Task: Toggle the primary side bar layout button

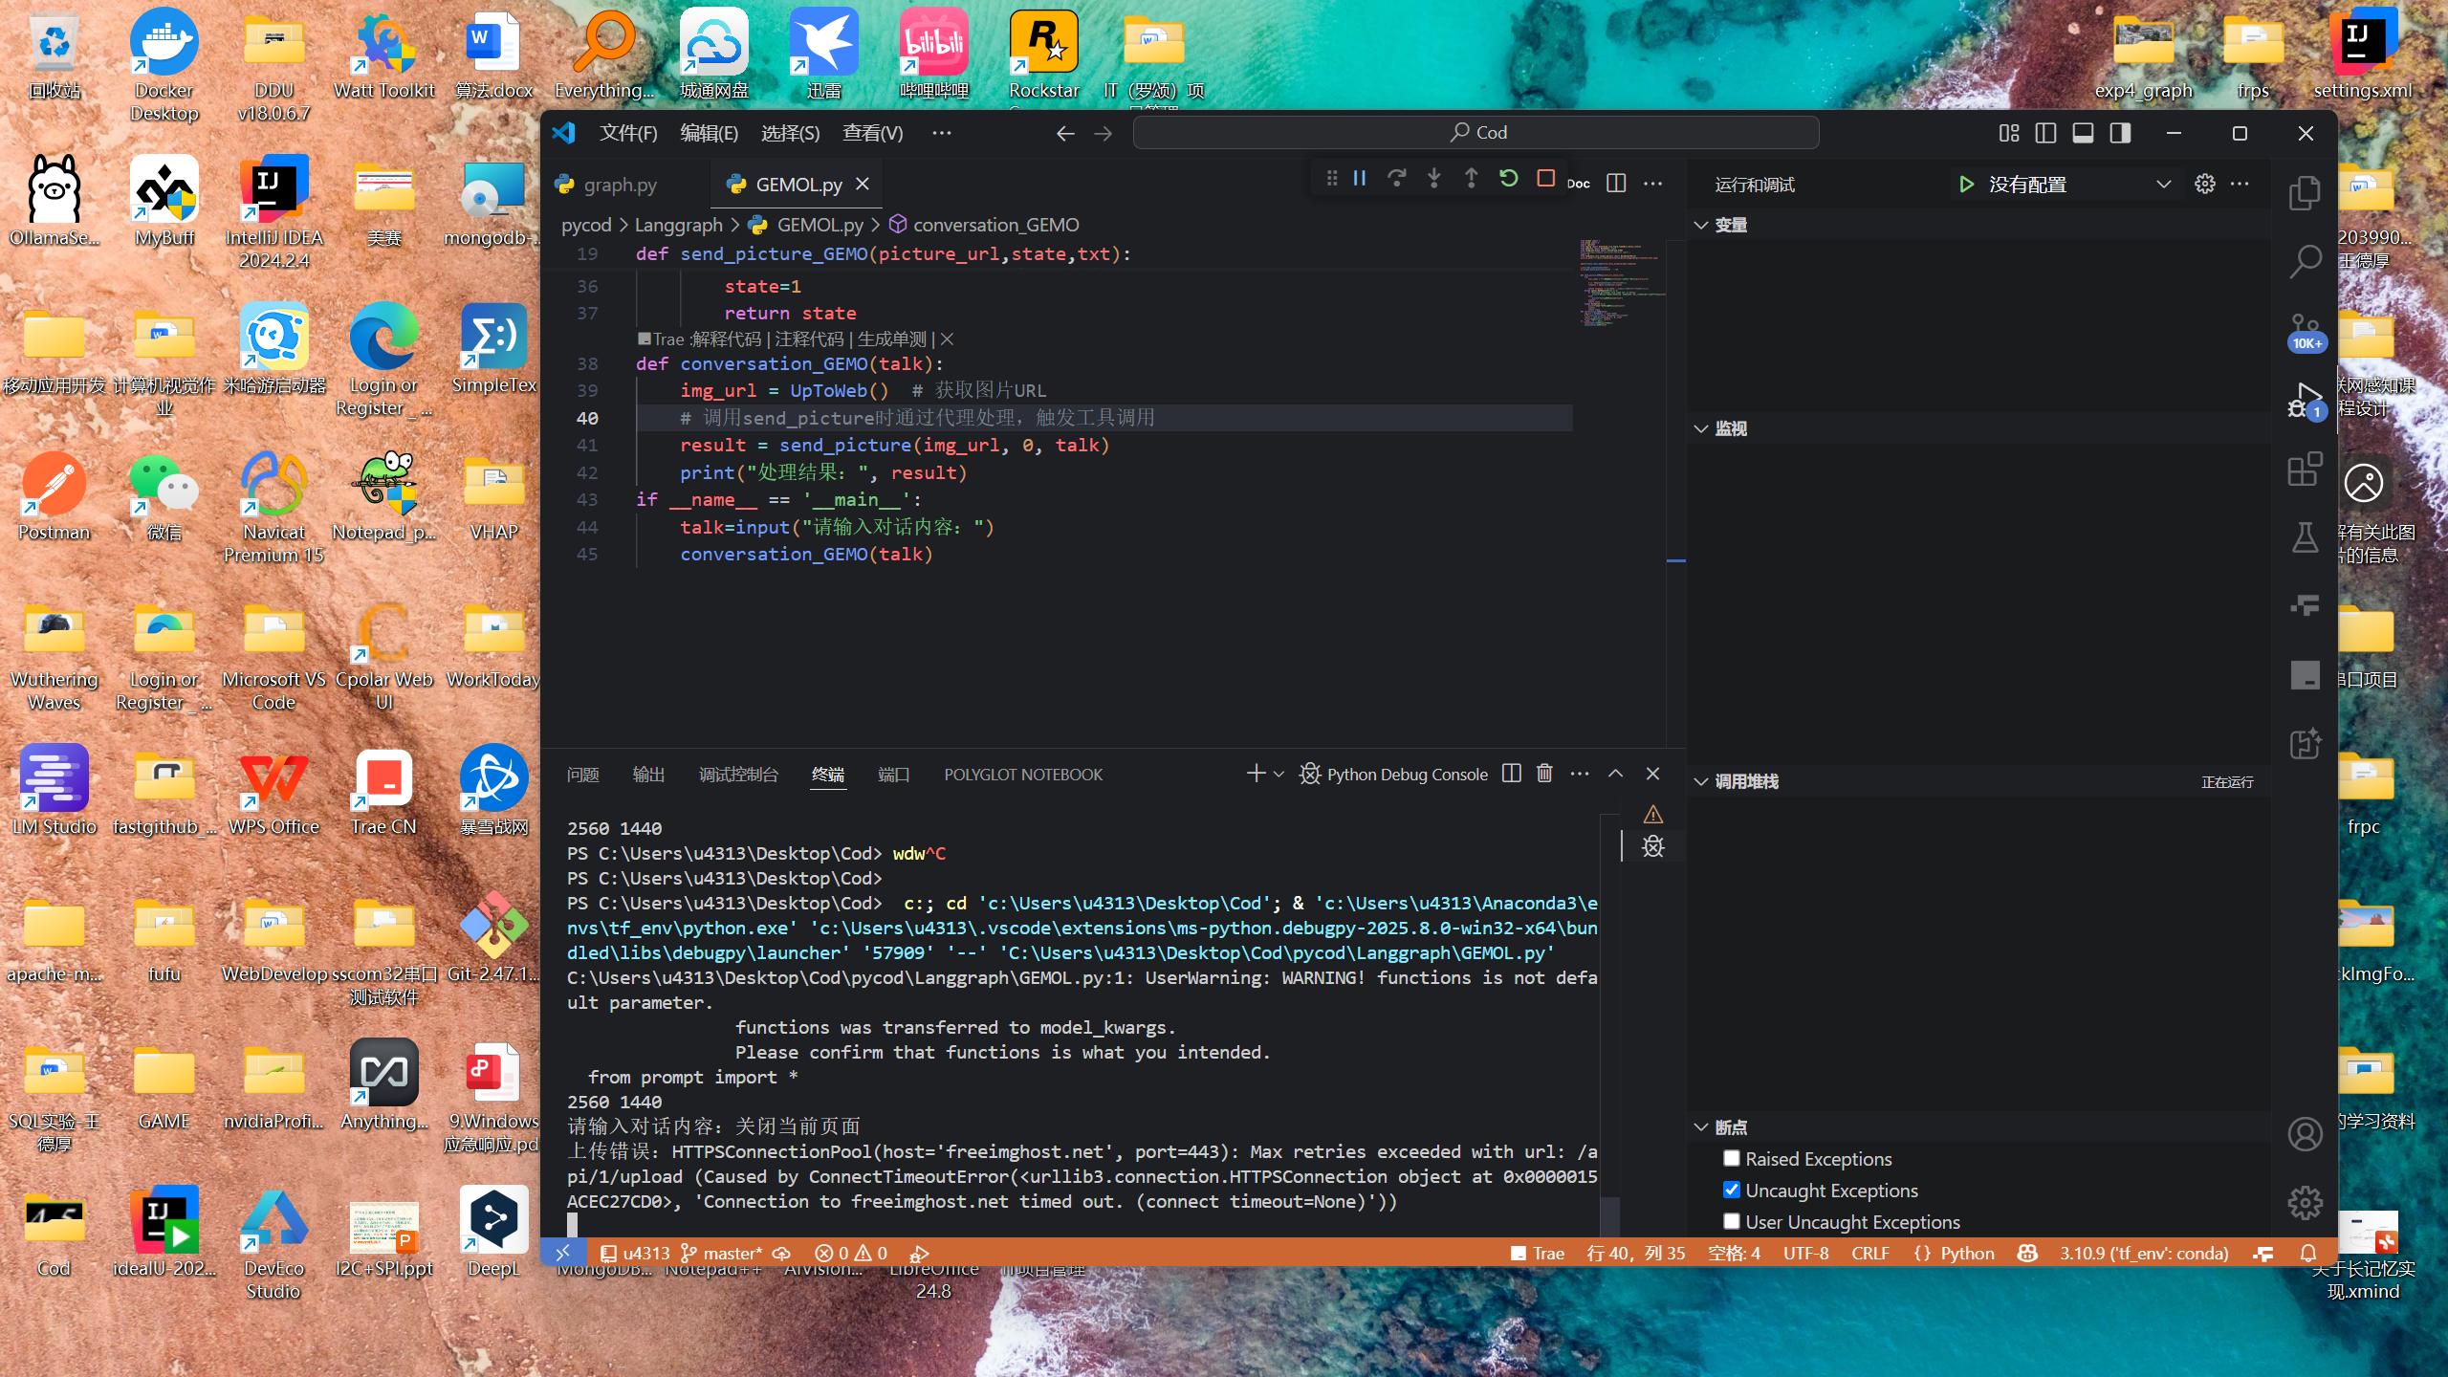Action: (x=2045, y=133)
